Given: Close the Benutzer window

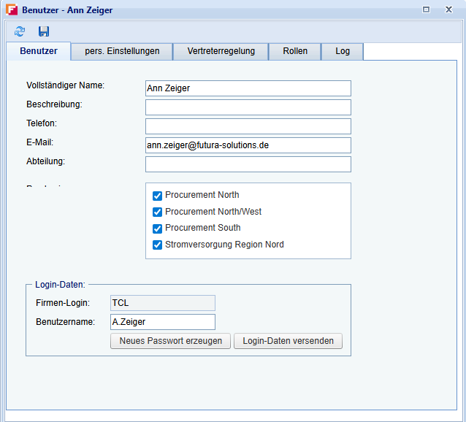Looking at the screenshot, I should (x=448, y=9).
